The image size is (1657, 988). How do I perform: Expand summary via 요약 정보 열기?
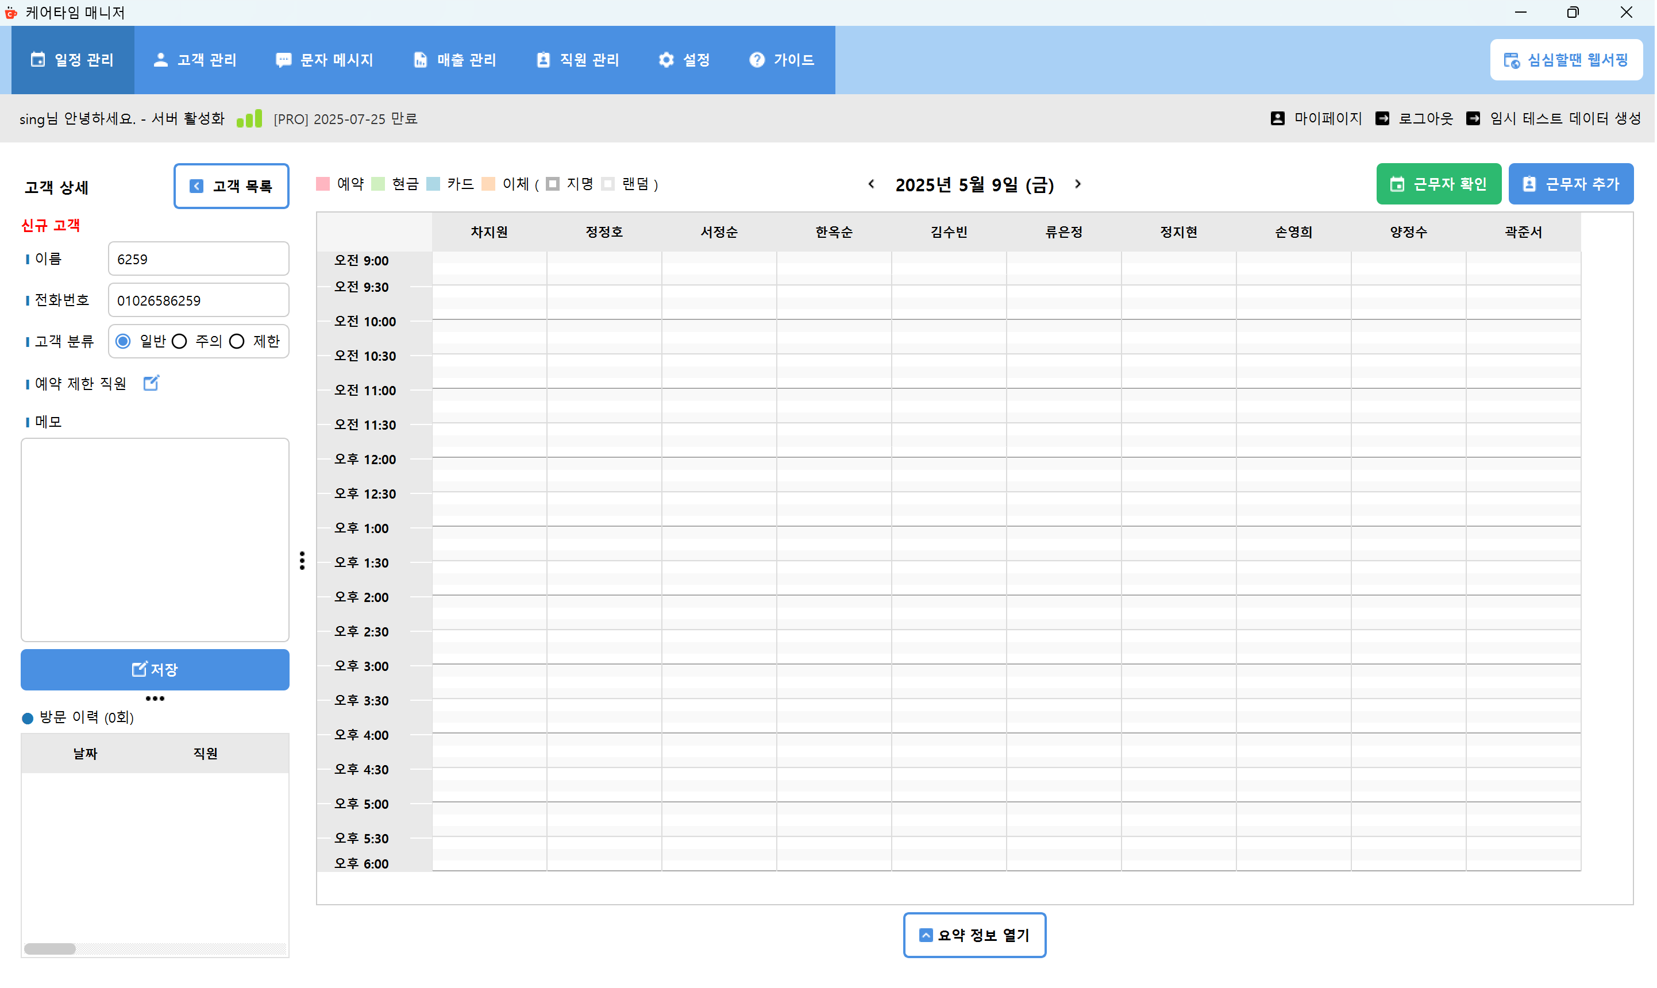[x=975, y=936]
